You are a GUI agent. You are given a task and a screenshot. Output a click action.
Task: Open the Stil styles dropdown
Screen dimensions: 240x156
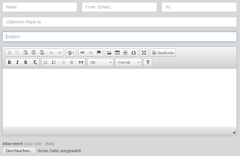[x=100, y=62]
